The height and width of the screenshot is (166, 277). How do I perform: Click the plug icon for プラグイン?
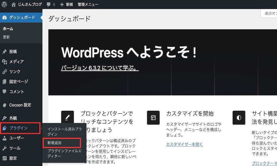tap(5, 128)
